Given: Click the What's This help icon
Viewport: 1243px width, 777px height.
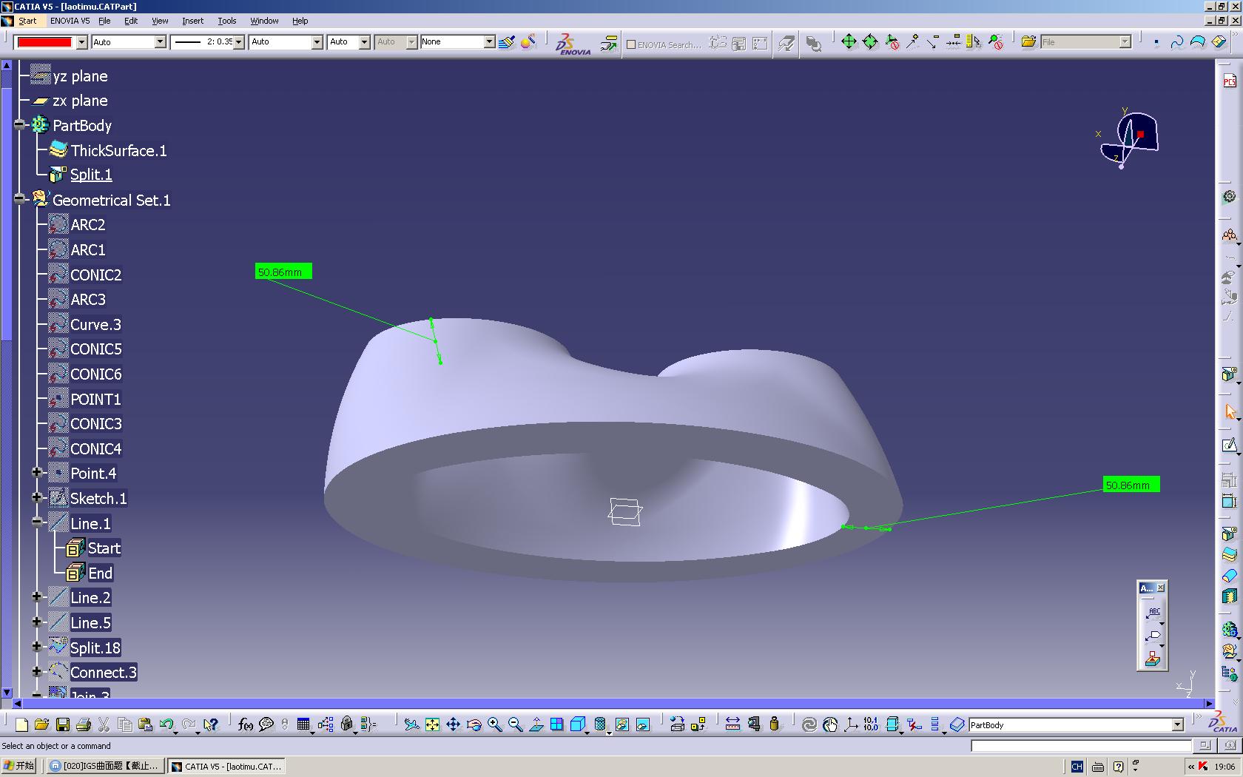Looking at the screenshot, I should pos(210,724).
